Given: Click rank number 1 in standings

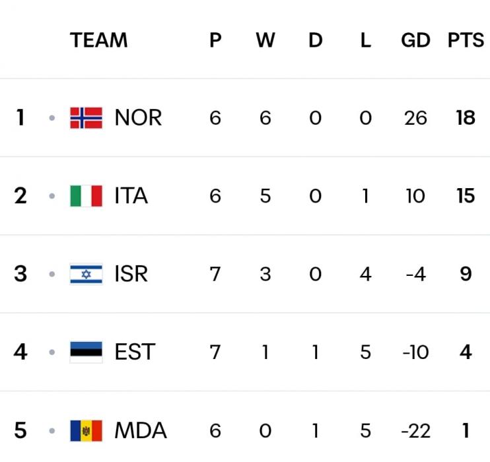Looking at the screenshot, I should pyautogui.click(x=20, y=118).
